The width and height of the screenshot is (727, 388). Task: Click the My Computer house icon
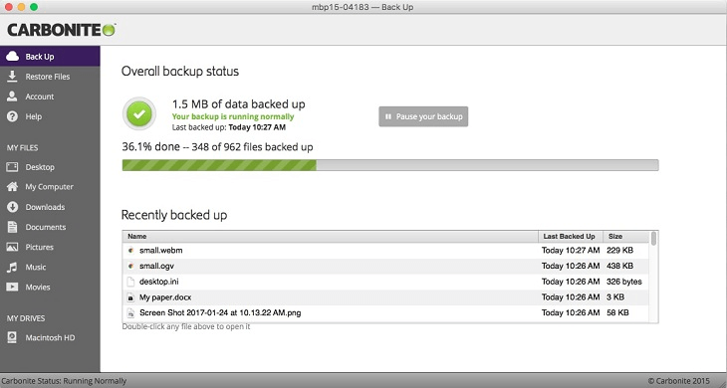13,187
